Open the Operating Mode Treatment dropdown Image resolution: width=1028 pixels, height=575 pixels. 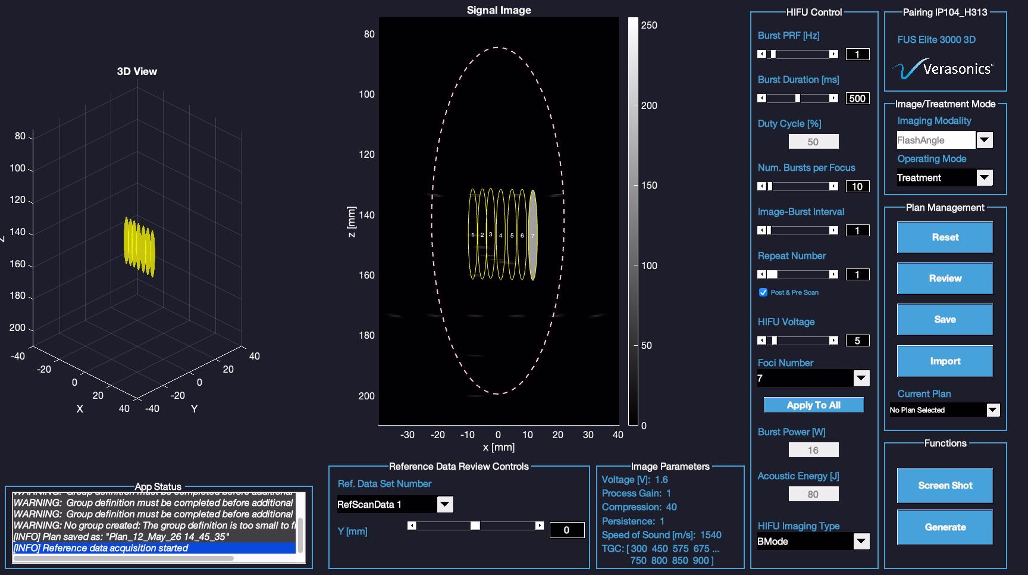[x=985, y=177]
